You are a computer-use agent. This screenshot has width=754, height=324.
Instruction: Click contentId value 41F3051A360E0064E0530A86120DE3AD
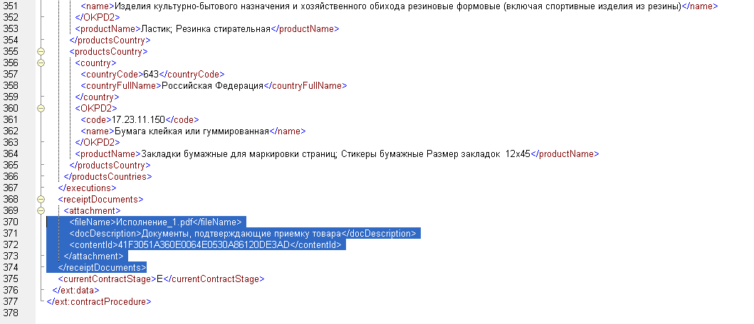click(204, 245)
